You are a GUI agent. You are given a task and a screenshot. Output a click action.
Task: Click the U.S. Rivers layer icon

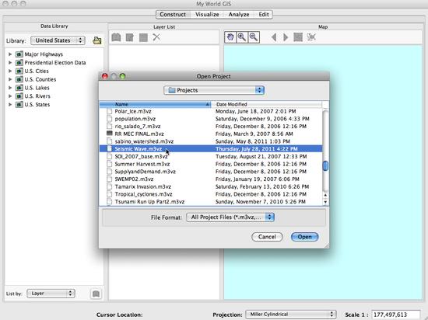coord(19,96)
